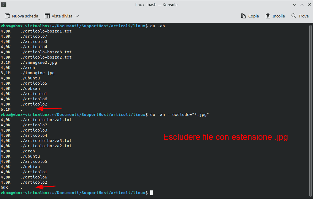
Task: Click the first prompt 'vbox@vbox-virtualbox' text
Action: click(x=25, y=26)
